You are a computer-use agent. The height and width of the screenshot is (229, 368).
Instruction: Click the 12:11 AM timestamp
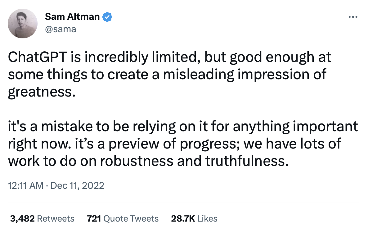click(25, 185)
